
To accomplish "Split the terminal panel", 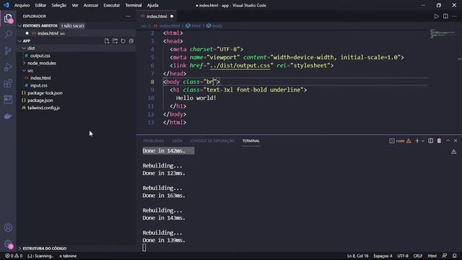I will click(431, 141).
